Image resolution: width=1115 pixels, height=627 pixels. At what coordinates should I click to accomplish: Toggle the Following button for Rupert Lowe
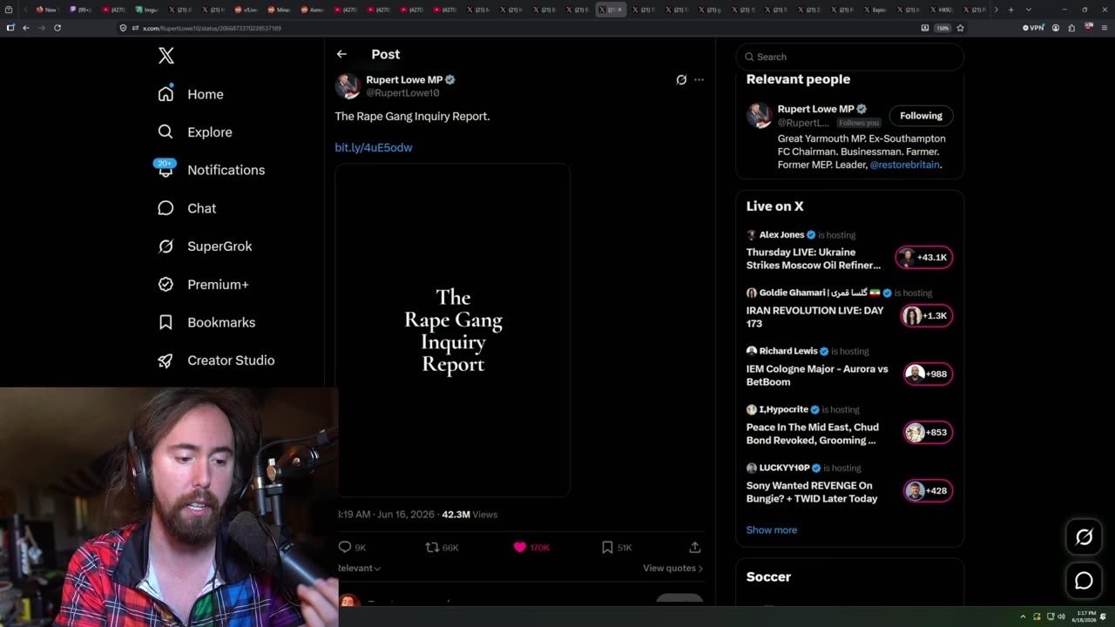click(x=921, y=116)
